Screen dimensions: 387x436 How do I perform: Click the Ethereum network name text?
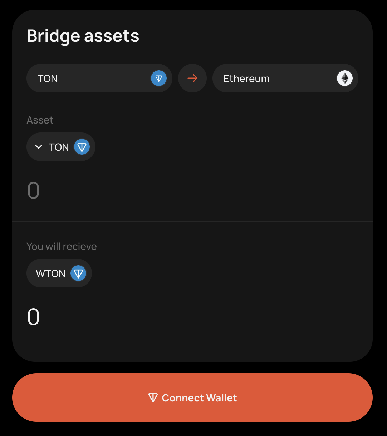tap(246, 79)
